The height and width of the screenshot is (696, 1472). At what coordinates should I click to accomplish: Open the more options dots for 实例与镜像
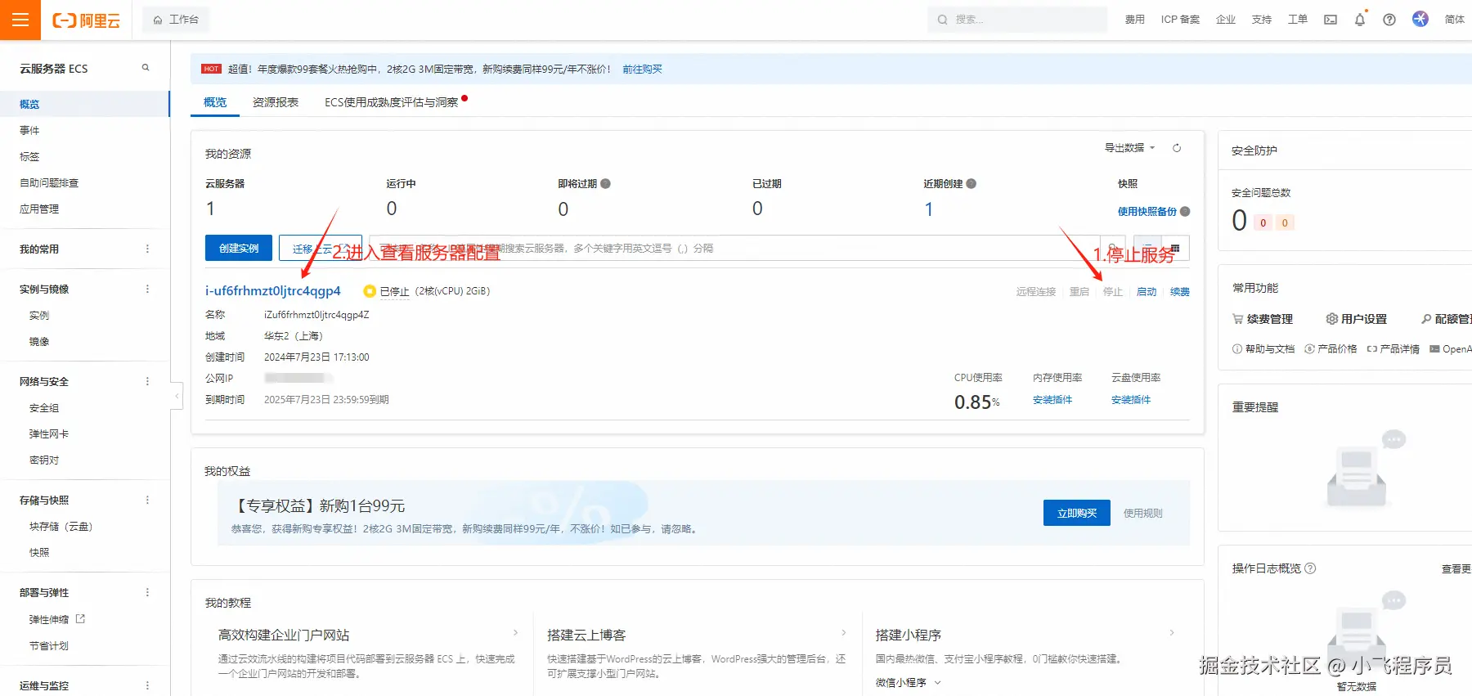147,289
